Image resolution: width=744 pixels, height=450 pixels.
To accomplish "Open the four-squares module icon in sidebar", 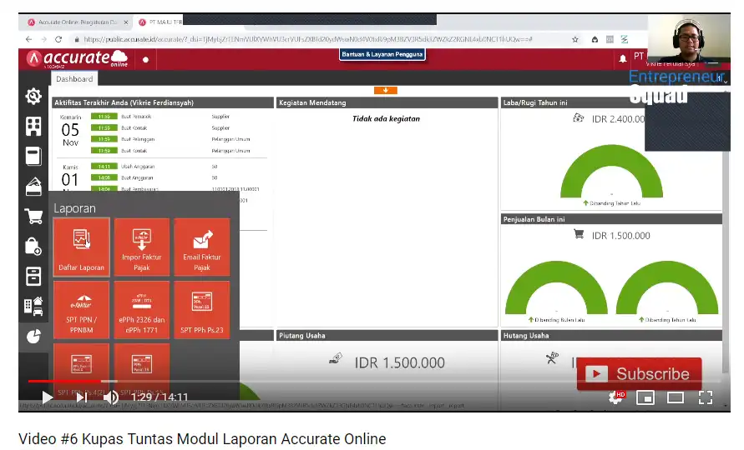I will [x=33, y=127].
